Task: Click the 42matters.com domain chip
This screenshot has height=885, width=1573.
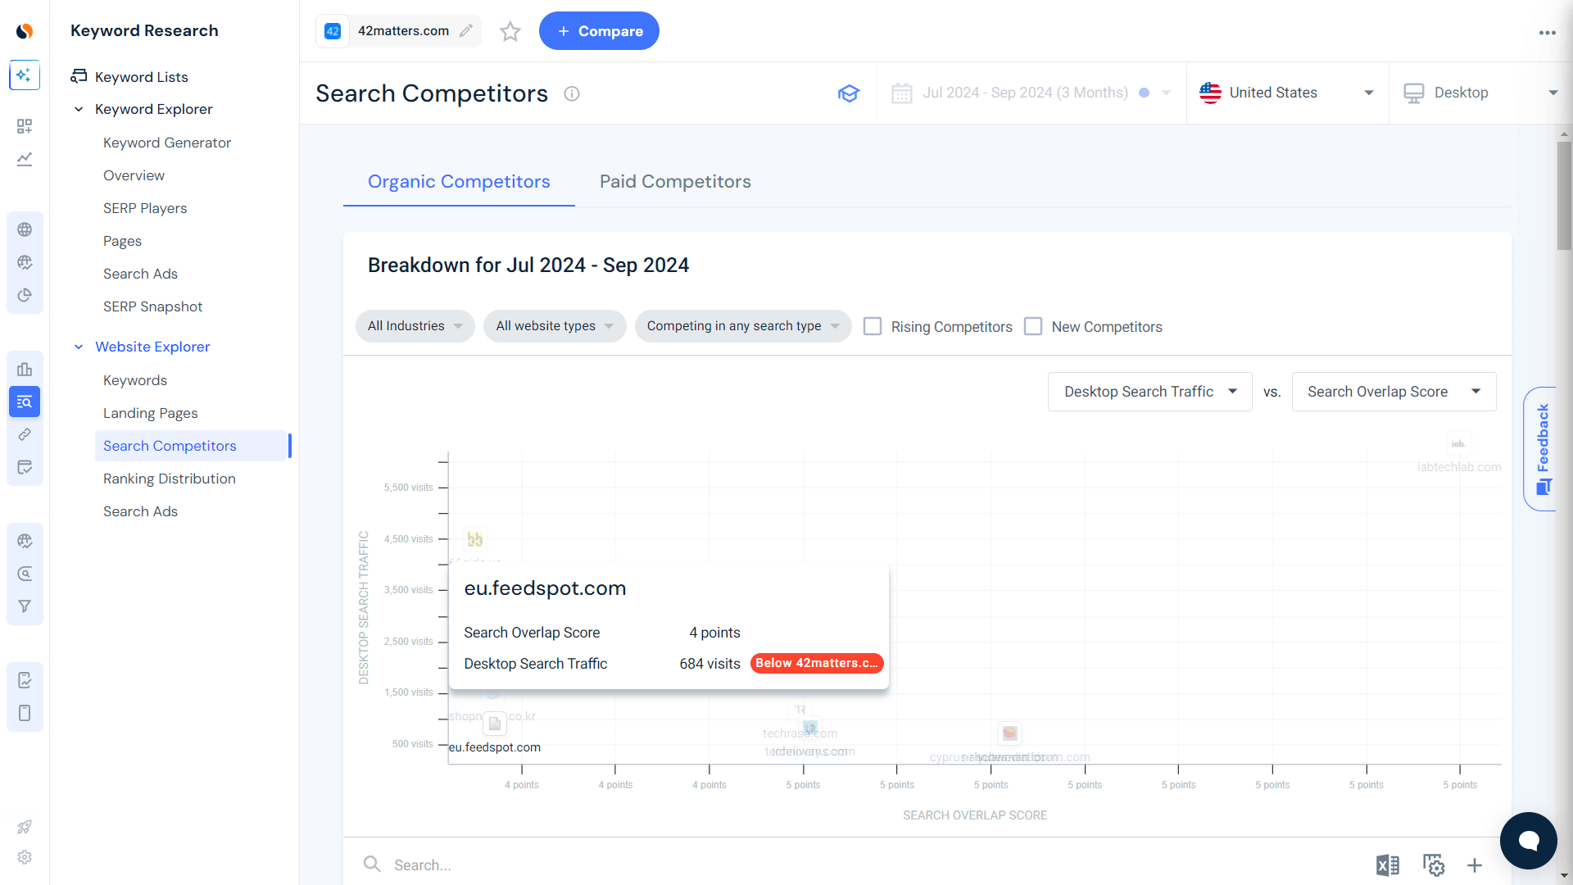Action: (x=398, y=31)
